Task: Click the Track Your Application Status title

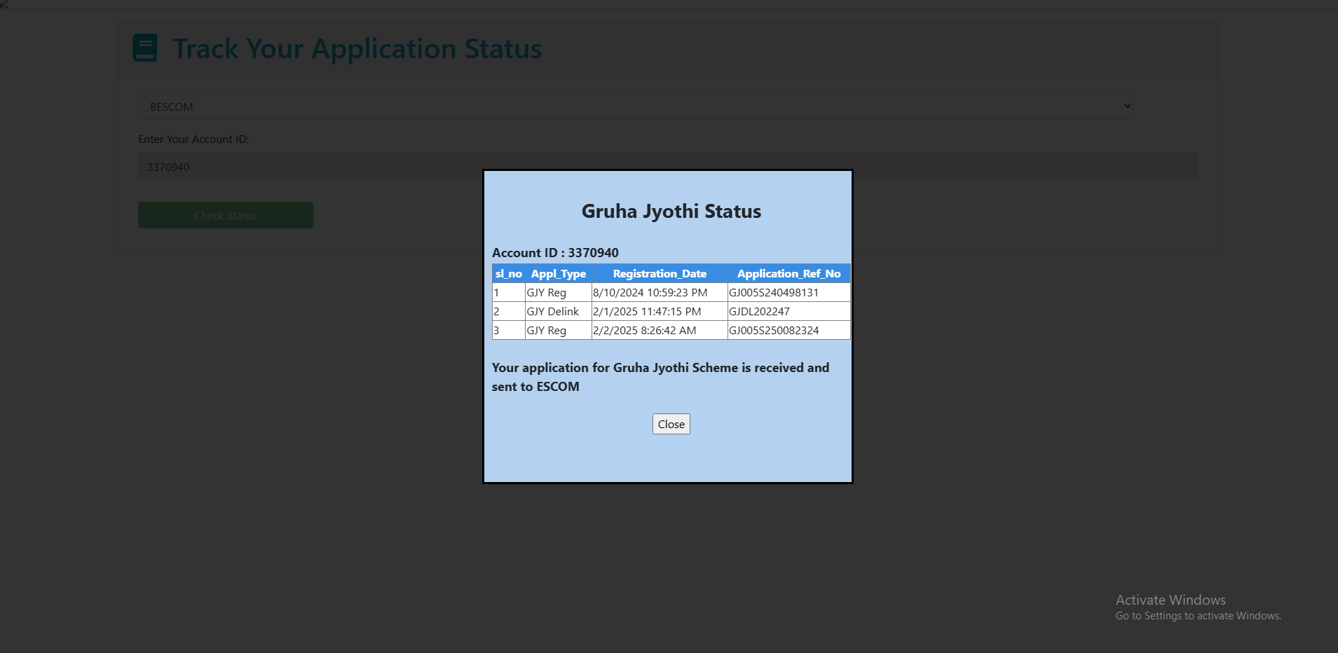Action: pyautogui.click(x=357, y=49)
